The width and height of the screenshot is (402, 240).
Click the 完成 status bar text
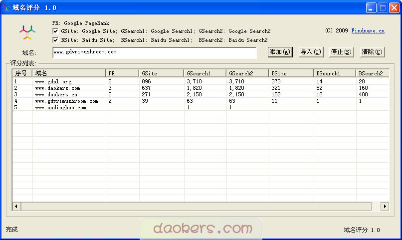[x=12, y=230]
